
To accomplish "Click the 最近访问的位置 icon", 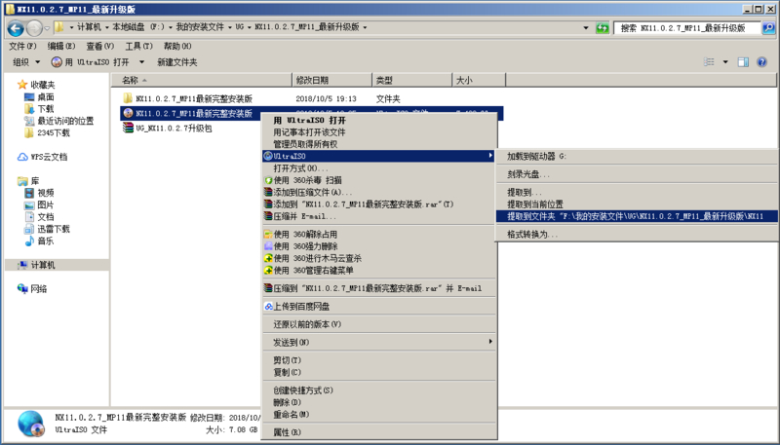I will coord(29,121).
